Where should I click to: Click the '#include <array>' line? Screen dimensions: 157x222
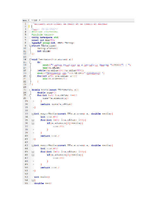[x=43, y=35]
